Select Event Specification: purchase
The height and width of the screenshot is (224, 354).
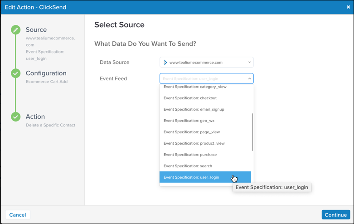190,155
